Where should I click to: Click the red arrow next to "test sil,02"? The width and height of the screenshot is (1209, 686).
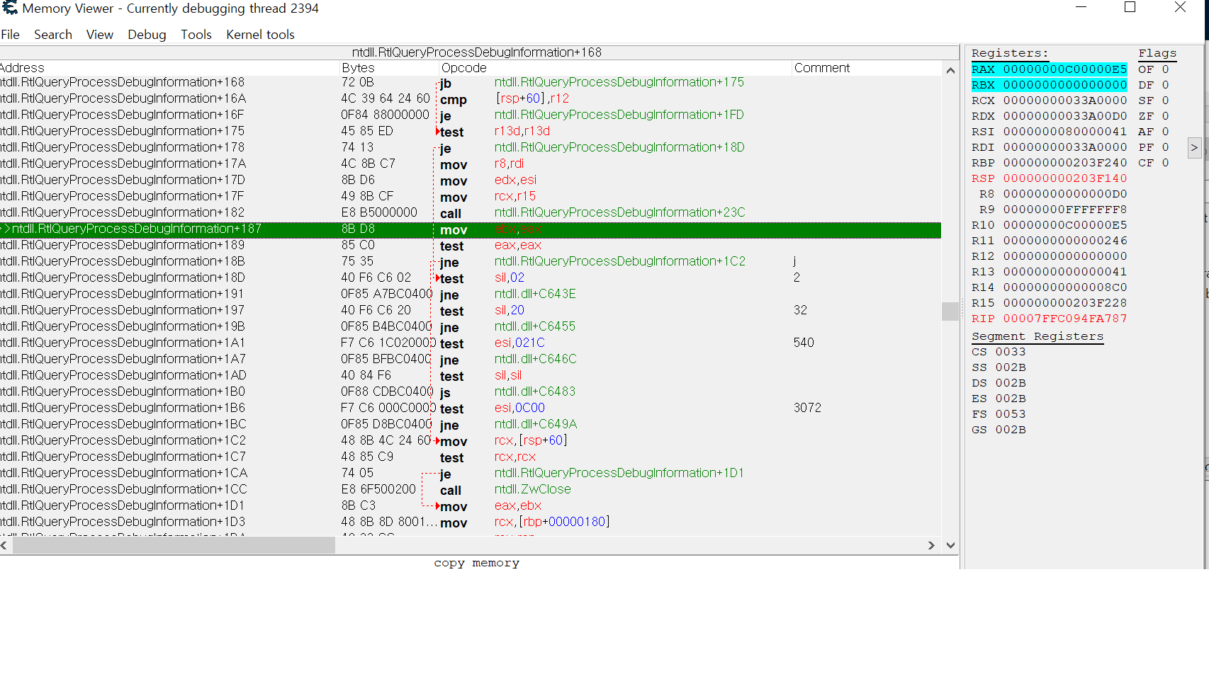click(x=437, y=277)
